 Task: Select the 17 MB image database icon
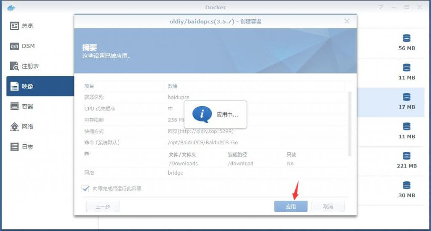(407, 97)
